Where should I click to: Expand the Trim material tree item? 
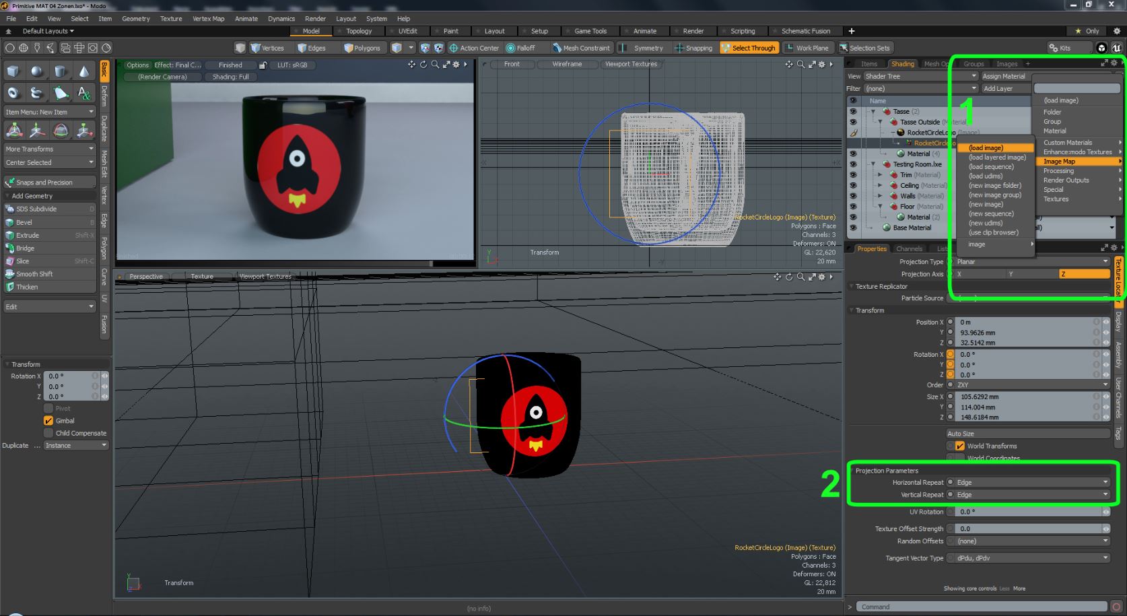880,175
